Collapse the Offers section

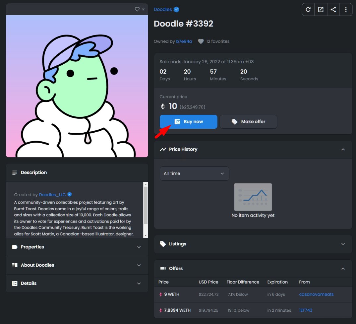click(343, 269)
